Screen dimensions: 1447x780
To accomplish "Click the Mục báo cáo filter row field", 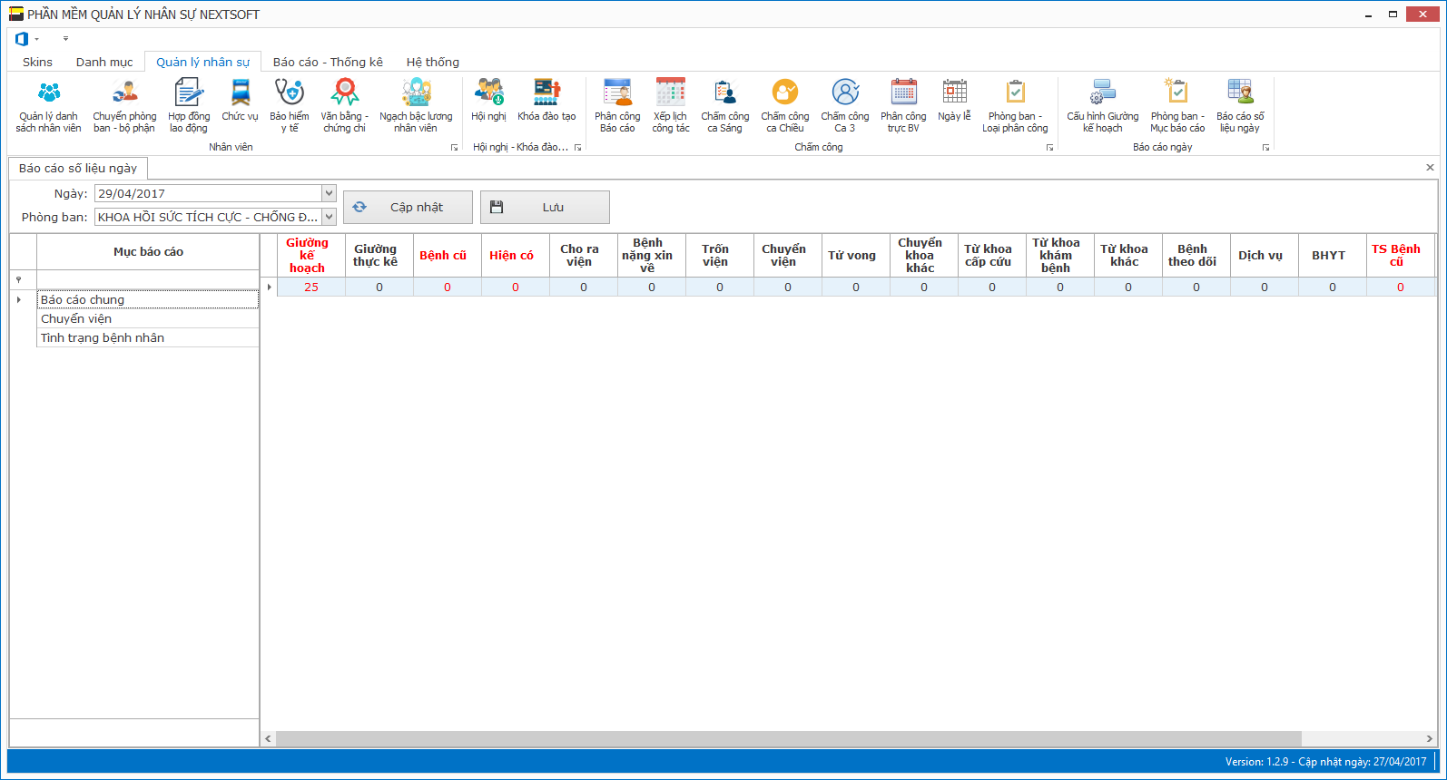I will (148, 279).
